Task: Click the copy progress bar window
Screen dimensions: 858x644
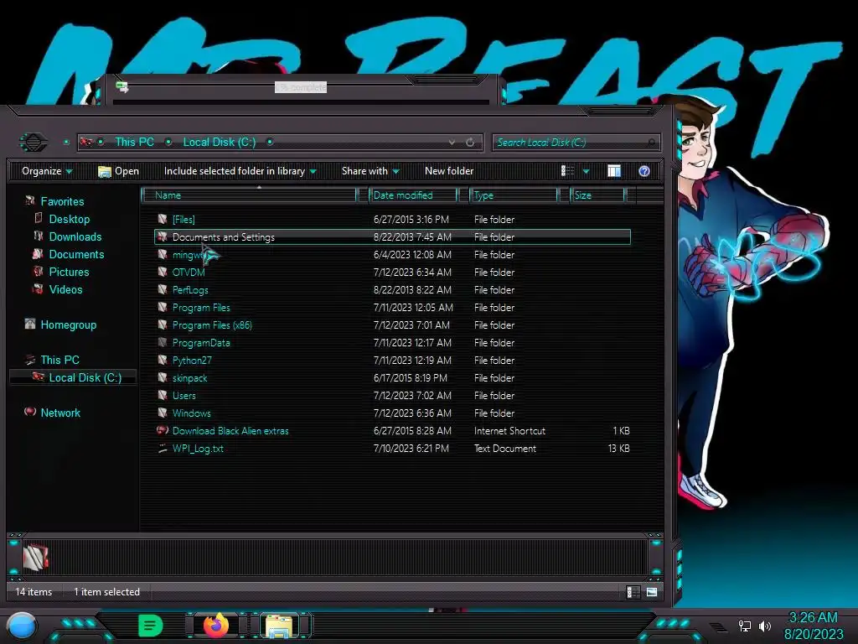Action: (x=301, y=88)
